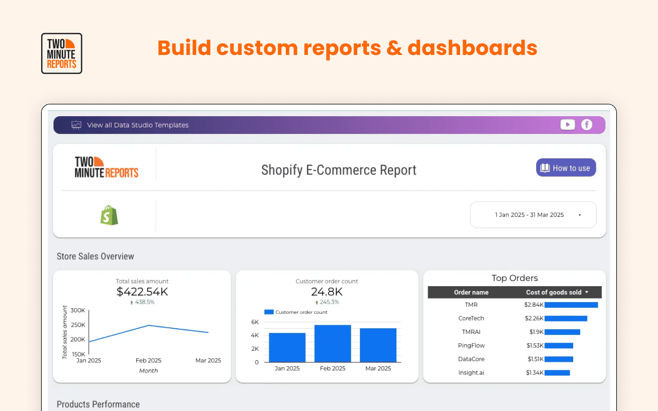Screen dimensions: 658x411
Task: Click the Top Orders table title
Action: click(515, 278)
